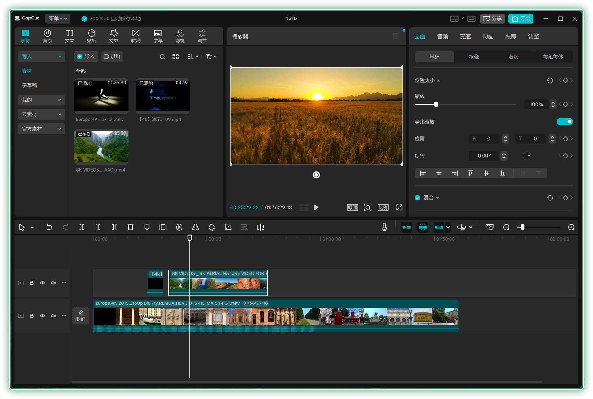Click the 缩放 scale slider handle
Screen dimensions: 593x399
point(436,104)
